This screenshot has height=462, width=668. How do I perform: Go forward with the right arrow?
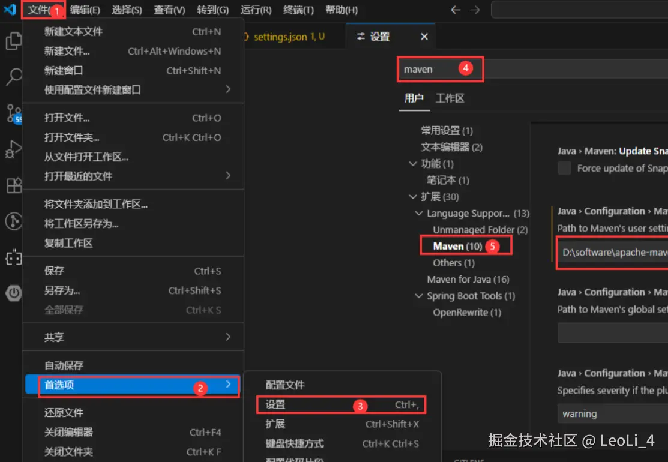[475, 10]
